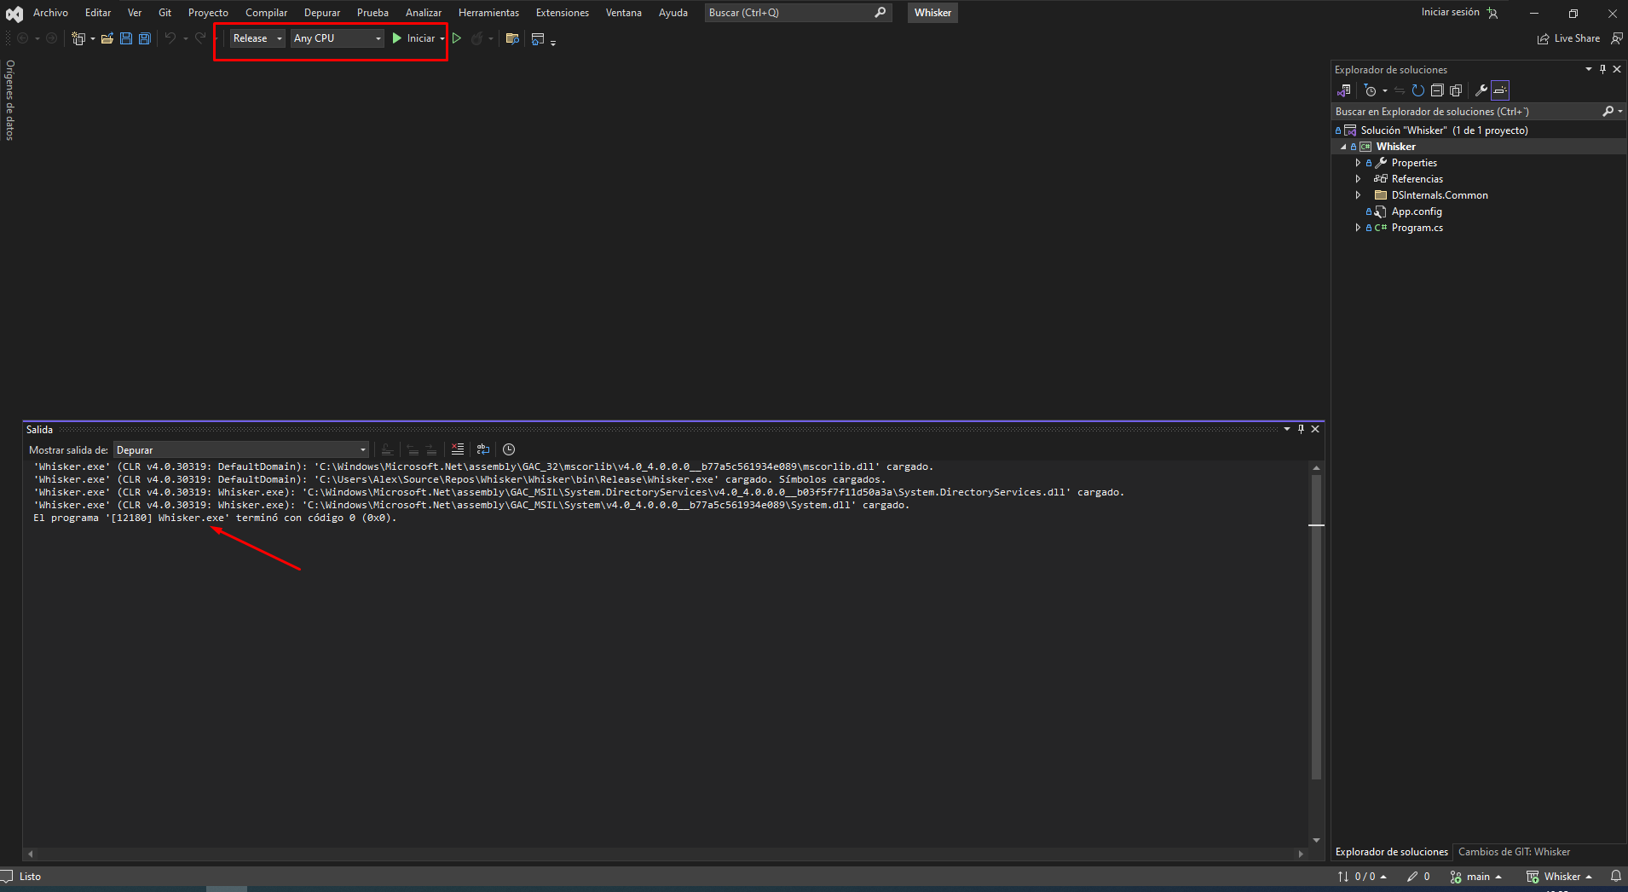Image resolution: width=1628 pixels, height=892 pixels.
Task: Open the Any CPU platform dropdown
Action: [x=337, y=38]
